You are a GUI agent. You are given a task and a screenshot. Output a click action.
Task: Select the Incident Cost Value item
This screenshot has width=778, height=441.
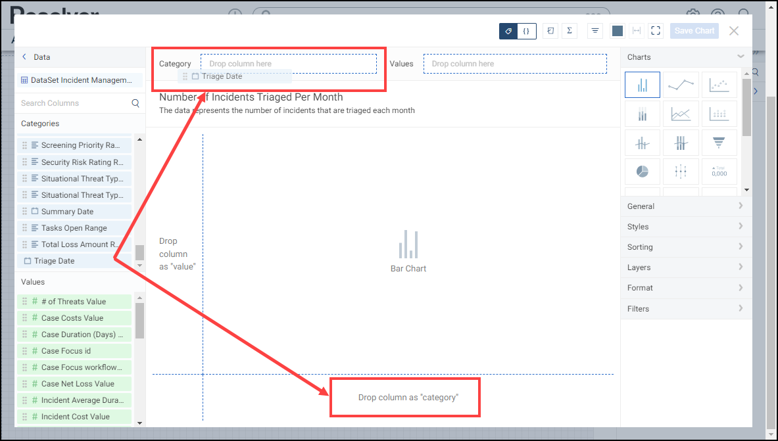pos(74,417)
